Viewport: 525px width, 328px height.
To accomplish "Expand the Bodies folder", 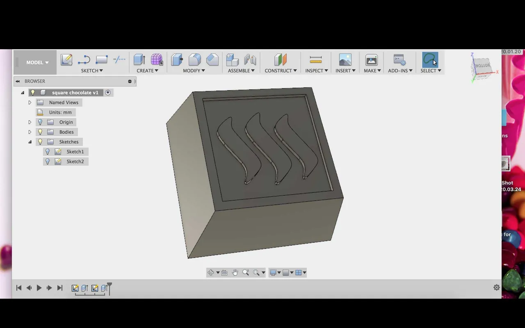I will tap(30, 132).
